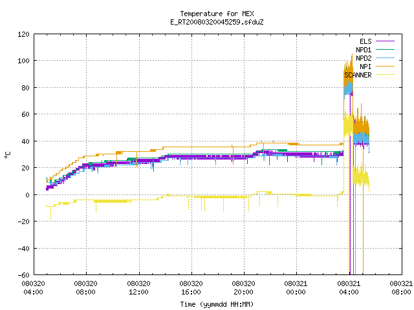
Task: Click the y-axis label 80
Action: [x=26, y=88]
